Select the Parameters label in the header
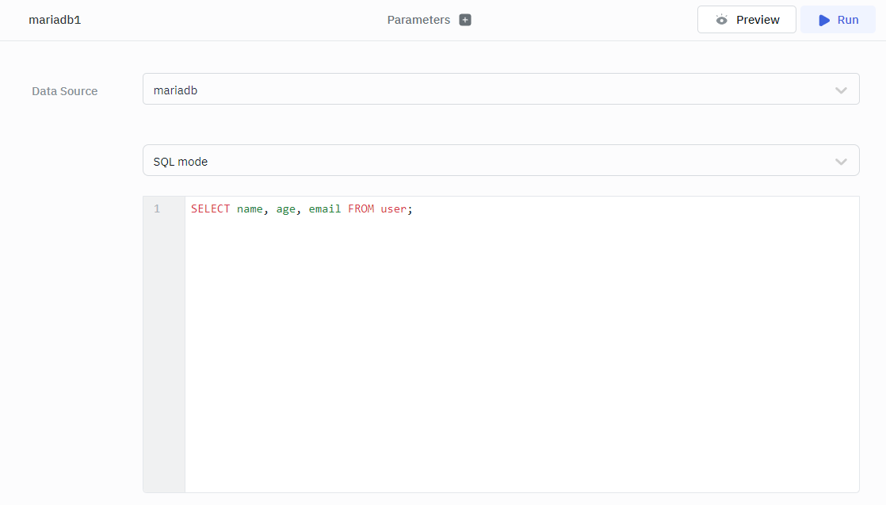The height and width of the screenshot is (505, 886). pos(418,20)
